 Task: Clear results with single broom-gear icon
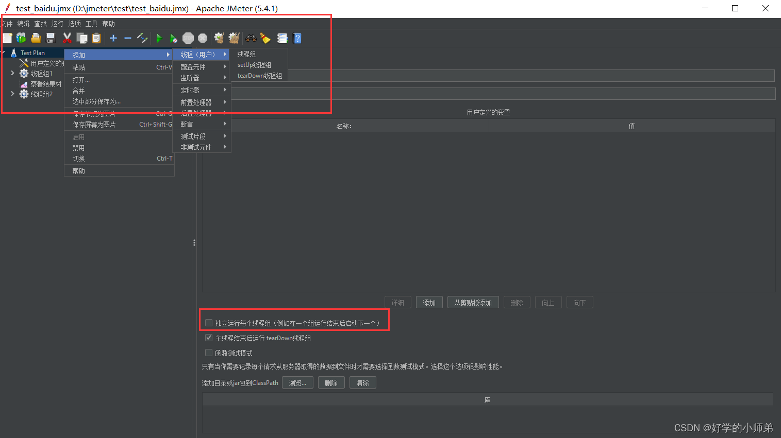pyautogui.click(x=219, y=38)
